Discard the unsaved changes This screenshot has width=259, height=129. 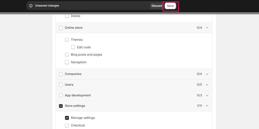click(x=157, y=6)
